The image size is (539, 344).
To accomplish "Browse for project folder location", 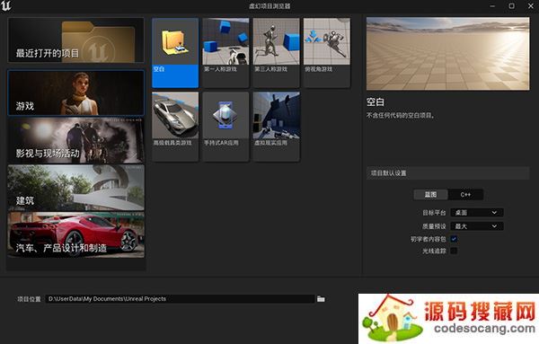I will coord(321,299).
